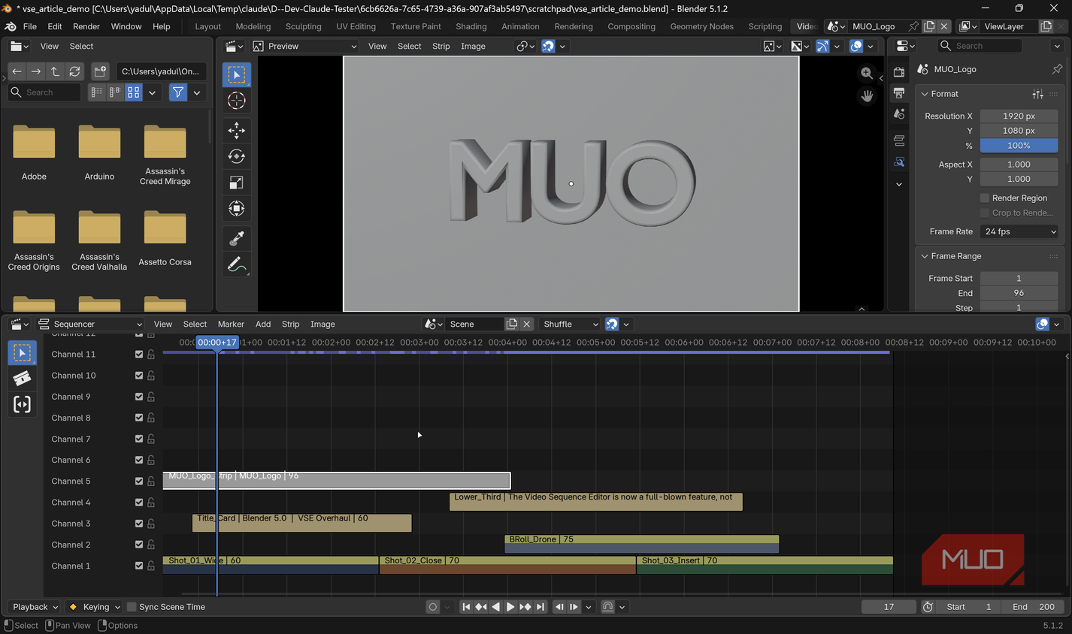Play the sequence animation
The image size is (1072, 634).
[510, 607]
